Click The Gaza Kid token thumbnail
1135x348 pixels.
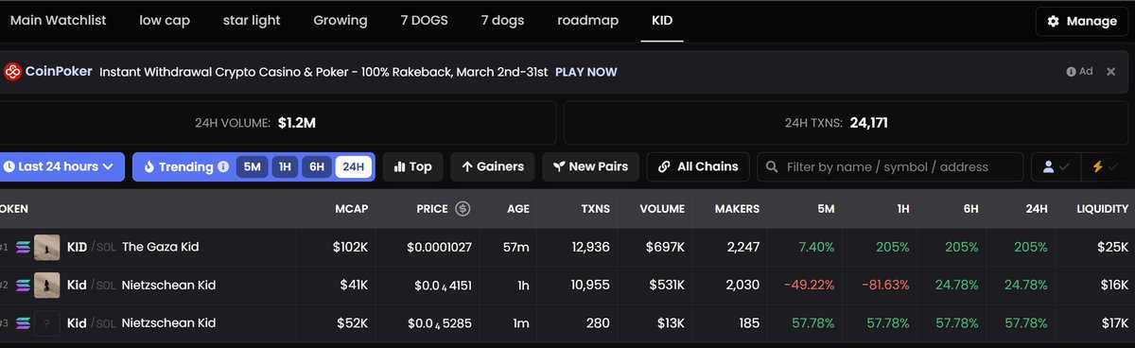click(x=47, y=247)
